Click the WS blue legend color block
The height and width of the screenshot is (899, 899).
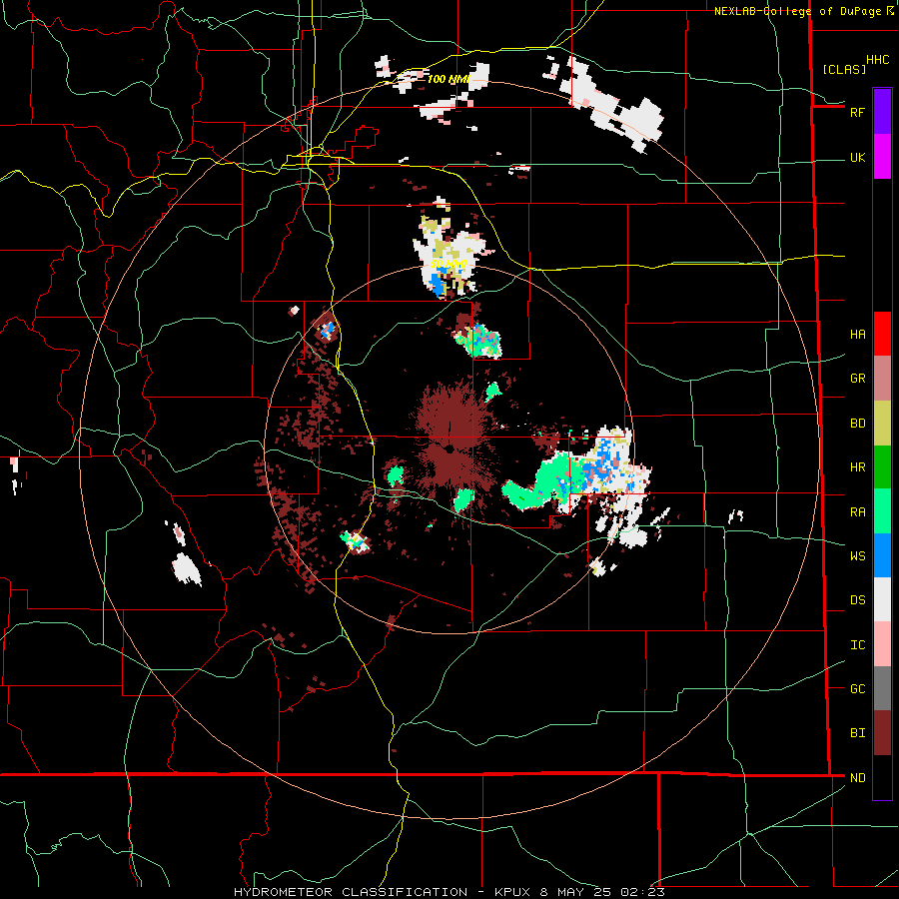point(882,555)
